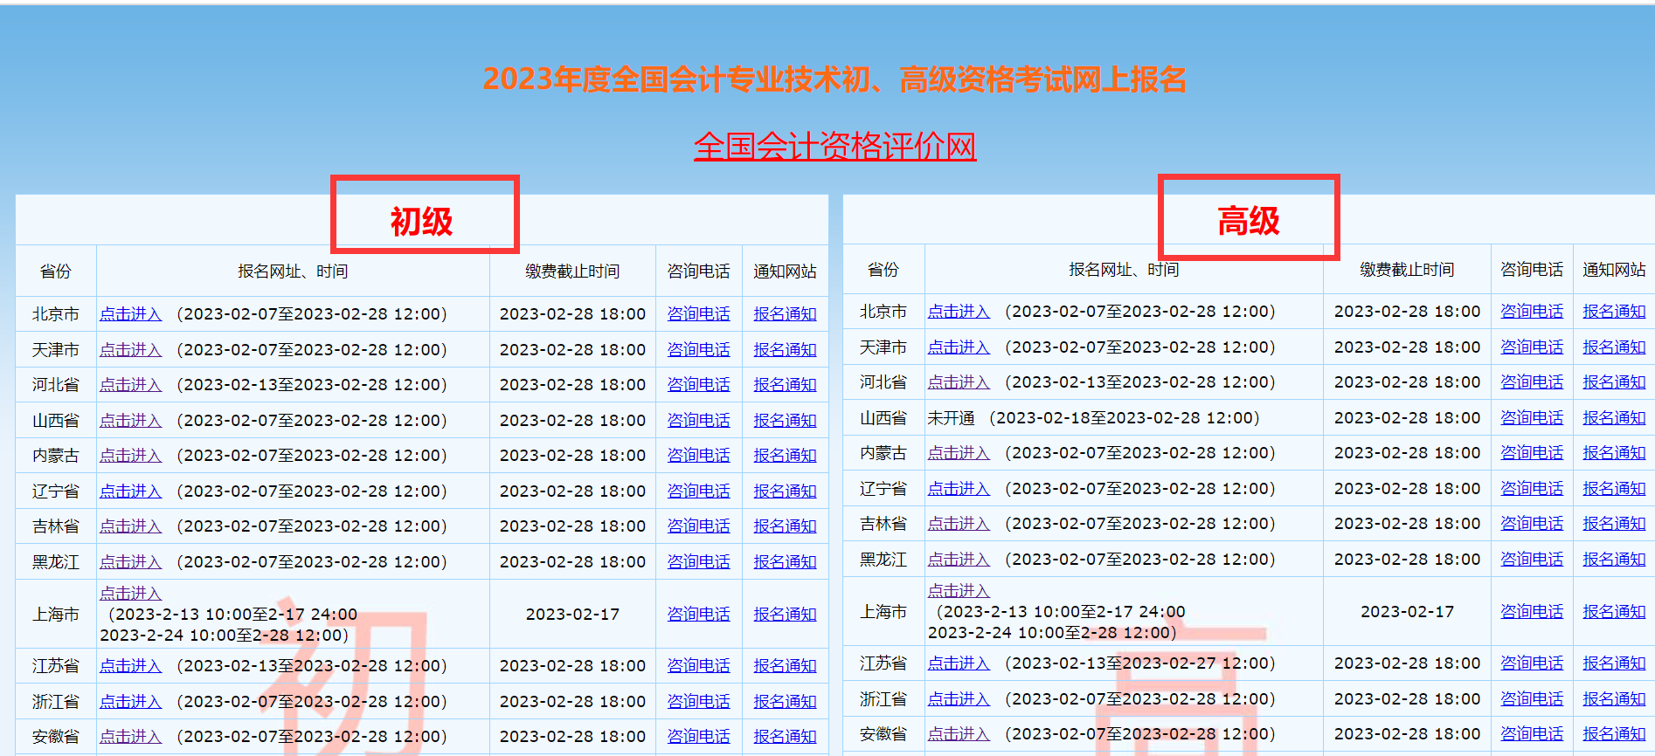Click the 省份 header in 初级 table
This screenshot has height=756, width=1655.
tap(56, 271)
